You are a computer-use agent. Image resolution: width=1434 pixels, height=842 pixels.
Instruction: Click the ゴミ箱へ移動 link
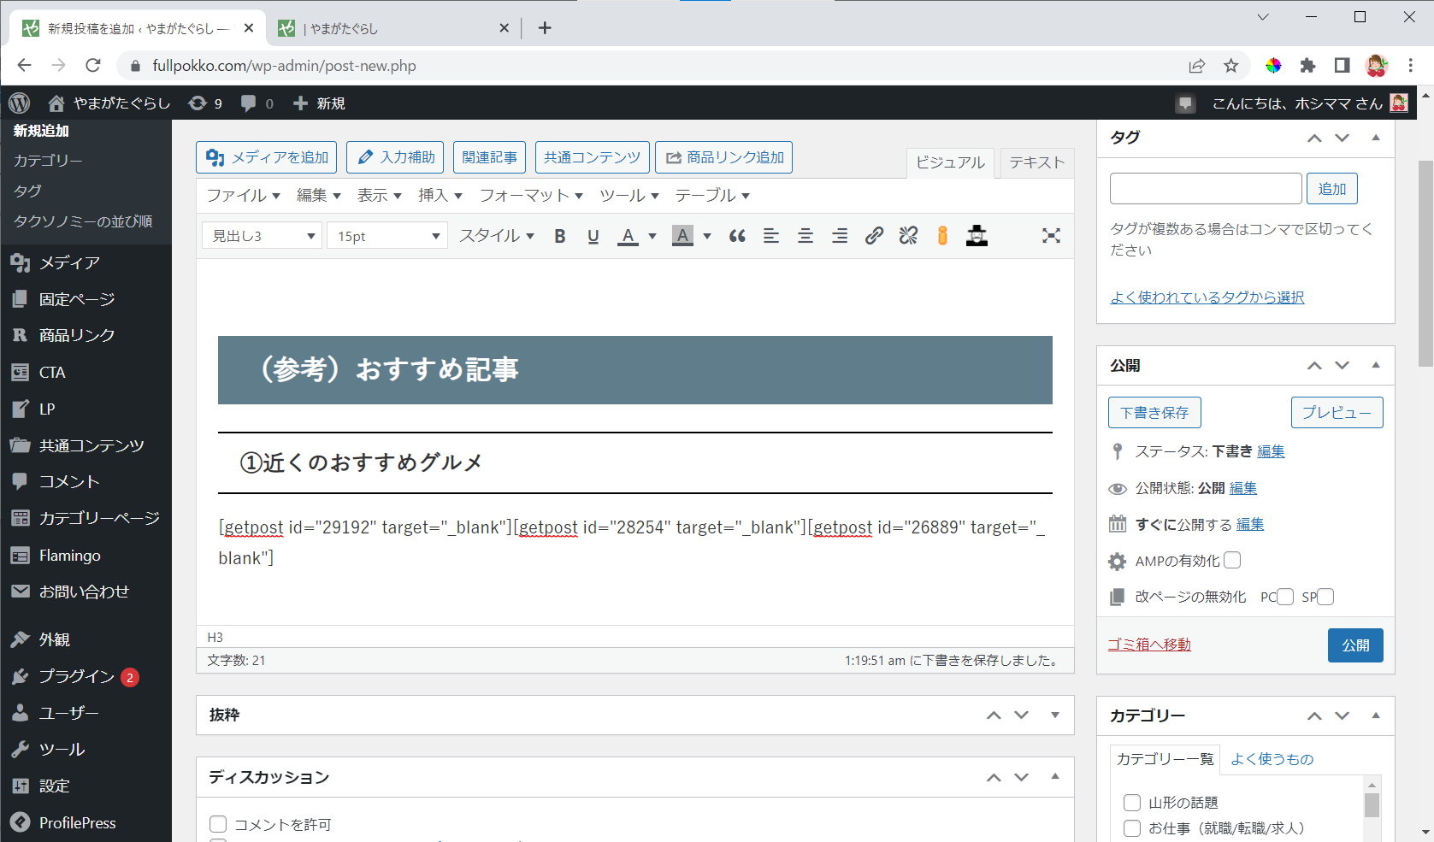point(1149,645)
